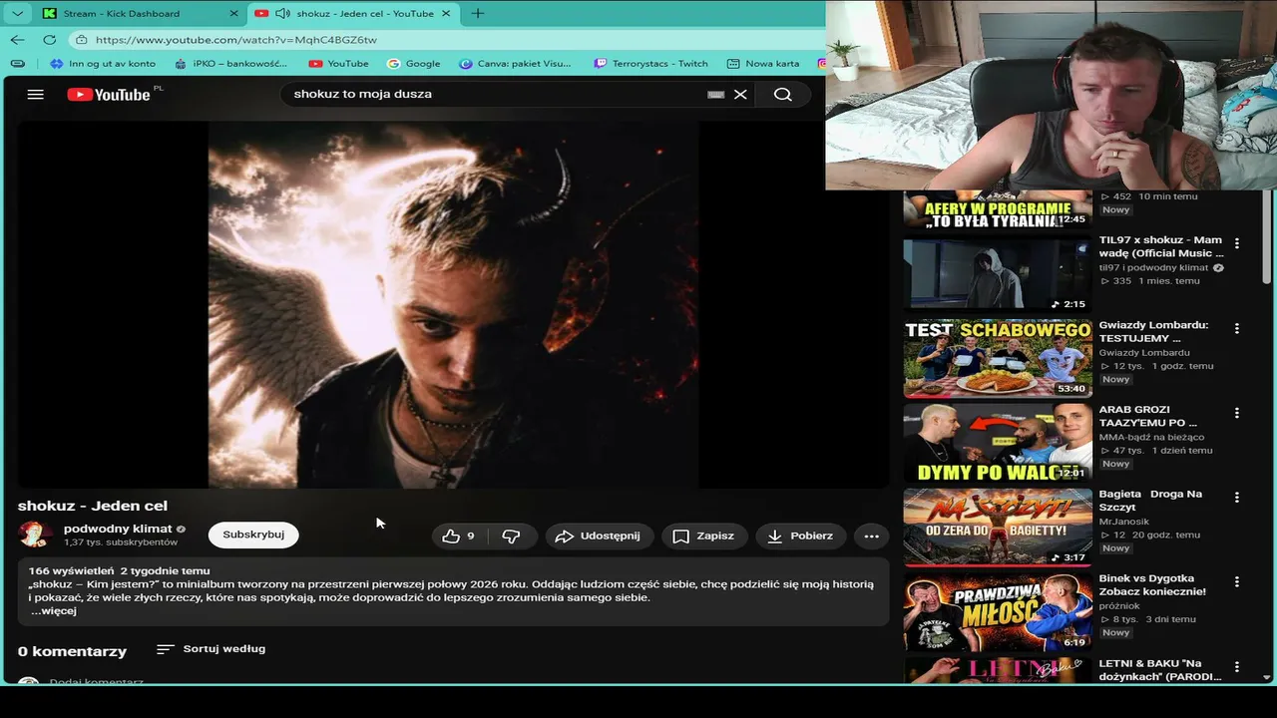Like the video with 9 likes
1277x718 pixels.
pyautogui.click(x=459, y=536)
